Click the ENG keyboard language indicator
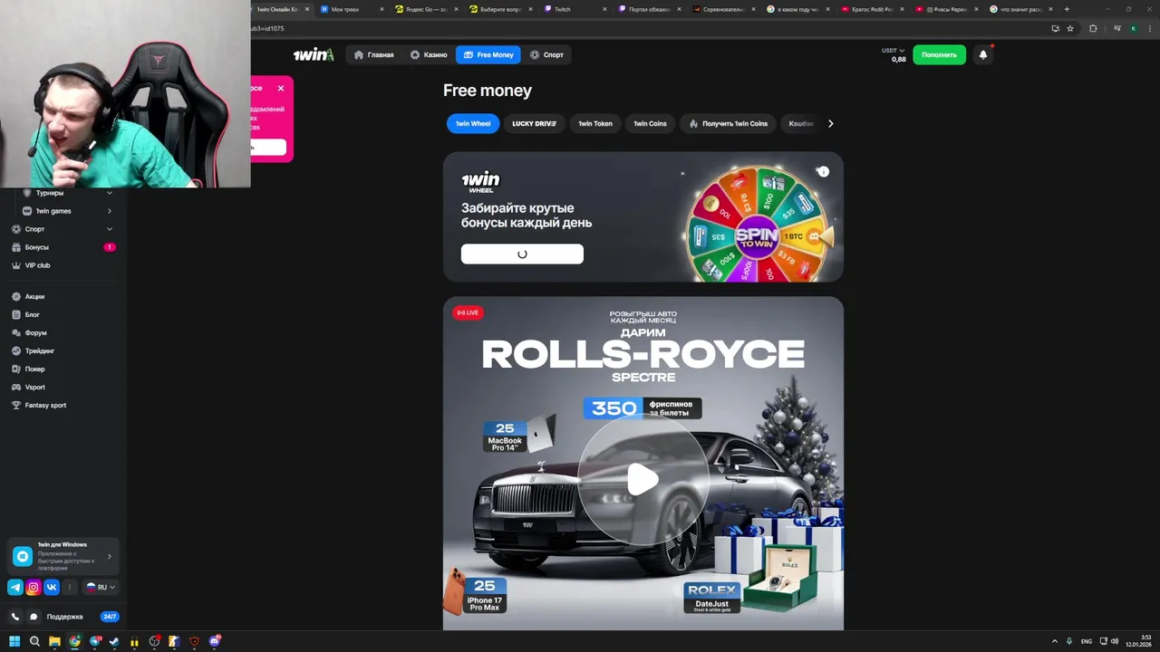Image resolution: width=1160 pixels, height=652 pixels. click(1087, 641)
